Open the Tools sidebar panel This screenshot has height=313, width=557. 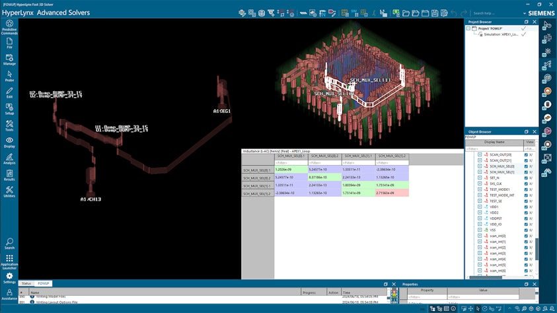pyautogui.click(x=9, y=126)
